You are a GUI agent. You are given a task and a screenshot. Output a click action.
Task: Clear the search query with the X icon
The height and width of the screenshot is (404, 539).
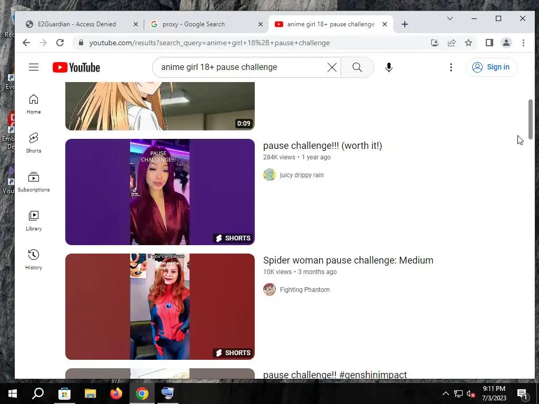click(x=332, y=67)
